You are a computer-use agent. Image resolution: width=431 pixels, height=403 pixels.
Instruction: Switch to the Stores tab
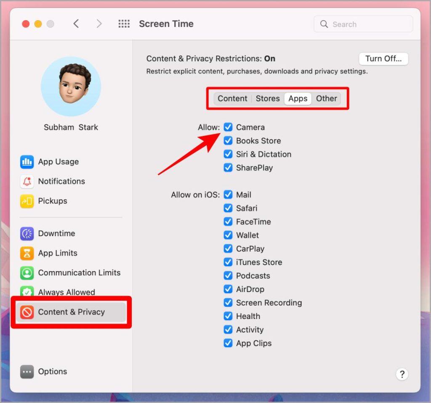tap(268, 99)
